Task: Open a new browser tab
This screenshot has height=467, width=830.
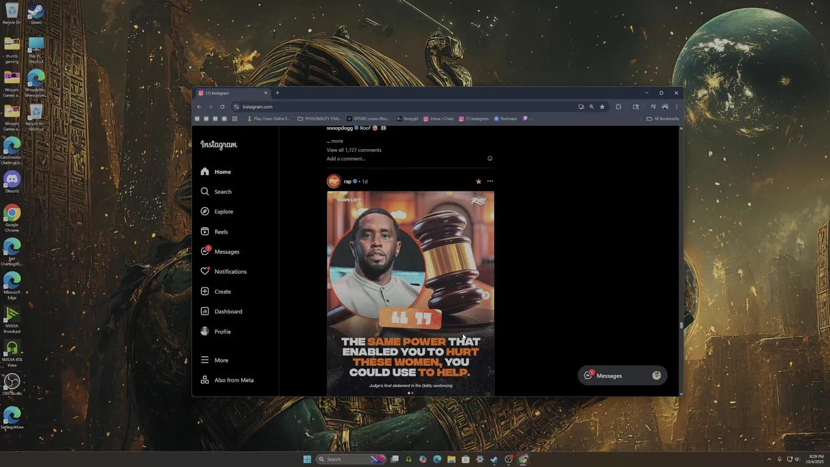Action: (x=278, y=93)
